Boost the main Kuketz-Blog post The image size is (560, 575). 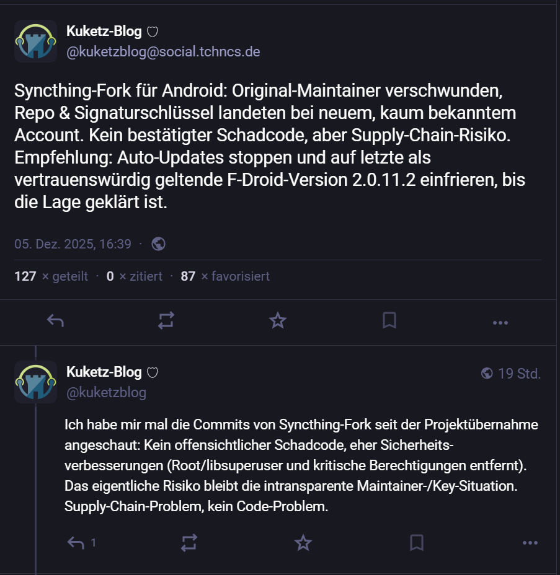pos(166,321)
